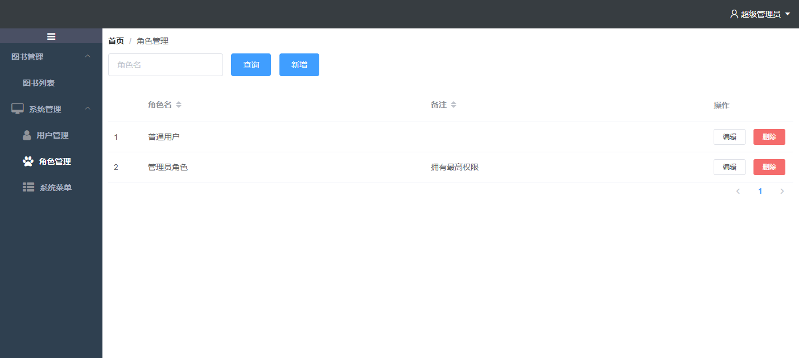Image resolution: width=799 pixels, height=358 pixels.
Task: Open the 超级管理员 dropdown caret
Action: click(788, 14)
